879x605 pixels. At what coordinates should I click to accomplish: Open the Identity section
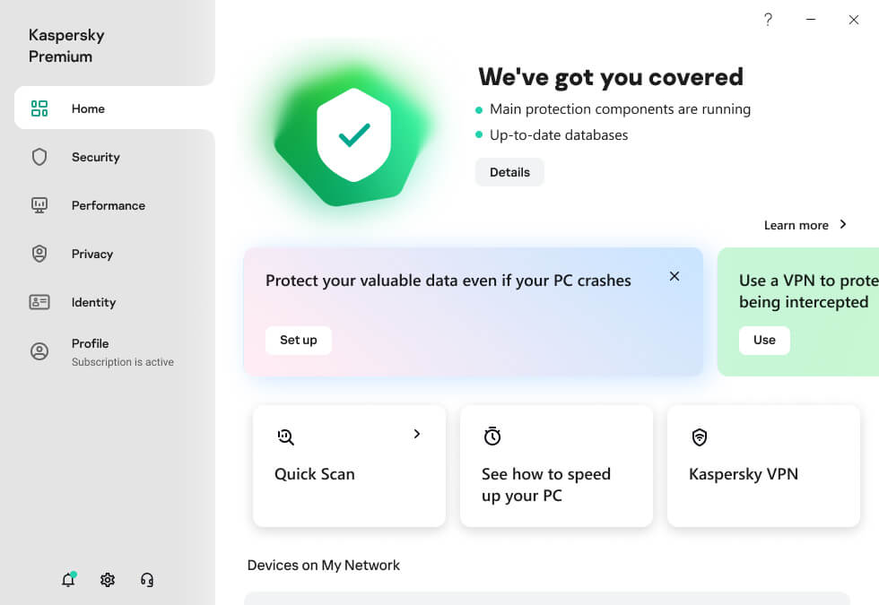(x=93, y=302)
